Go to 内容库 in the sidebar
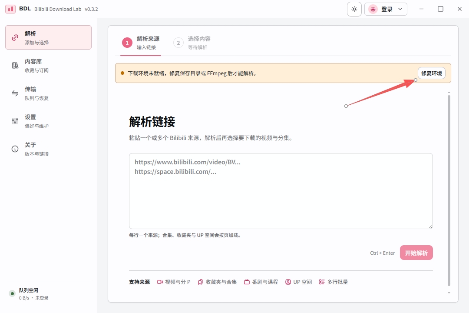The width and height of the screenshot is (469, 313). click(x=49, y=65)
